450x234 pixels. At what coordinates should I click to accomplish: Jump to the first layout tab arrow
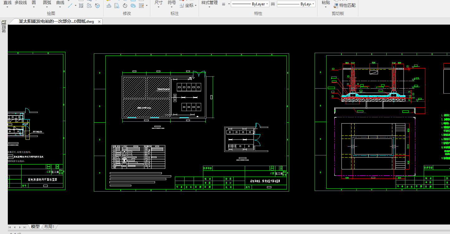click(x=10, y=227)
